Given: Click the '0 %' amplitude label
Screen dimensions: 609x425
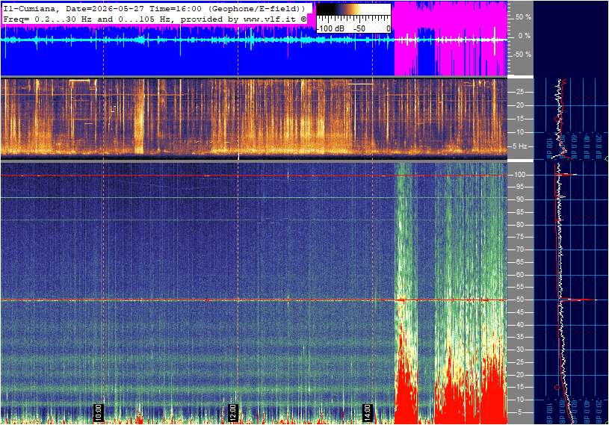Looking at the screenshot, I should pos(525,36).
